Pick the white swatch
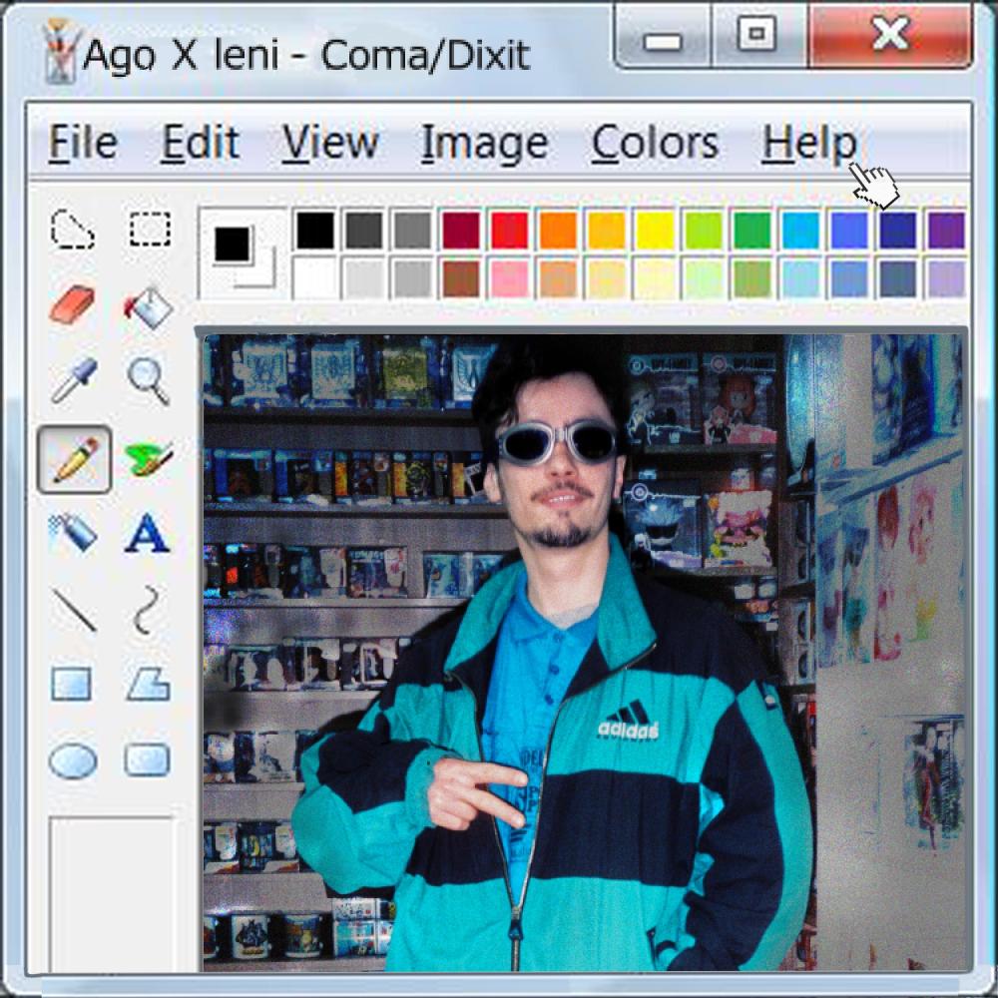Image resolution: width=998 pixels, height=998 pixels. [315, 278]
